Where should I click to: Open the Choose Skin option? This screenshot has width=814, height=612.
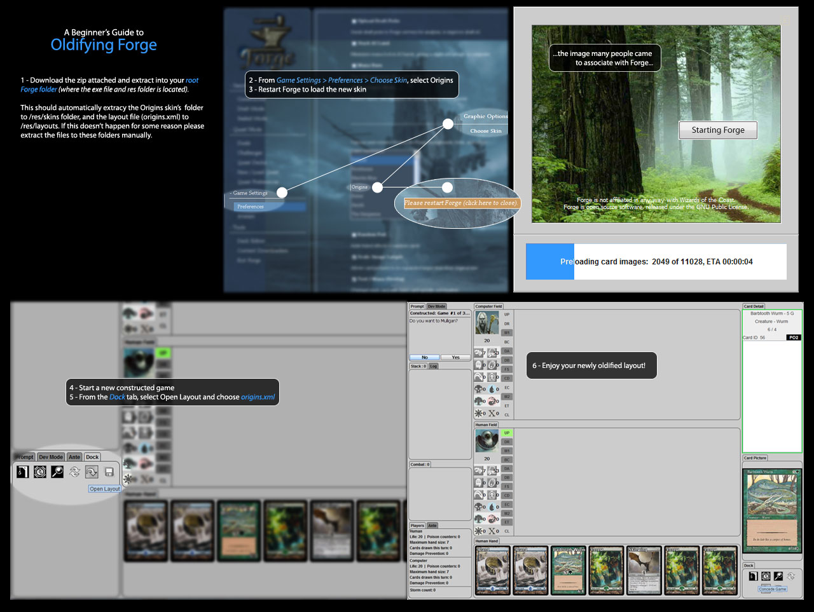click(485, 131)
